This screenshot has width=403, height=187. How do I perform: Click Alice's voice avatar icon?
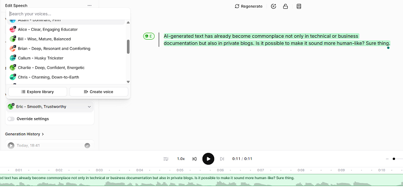(13, 30)
